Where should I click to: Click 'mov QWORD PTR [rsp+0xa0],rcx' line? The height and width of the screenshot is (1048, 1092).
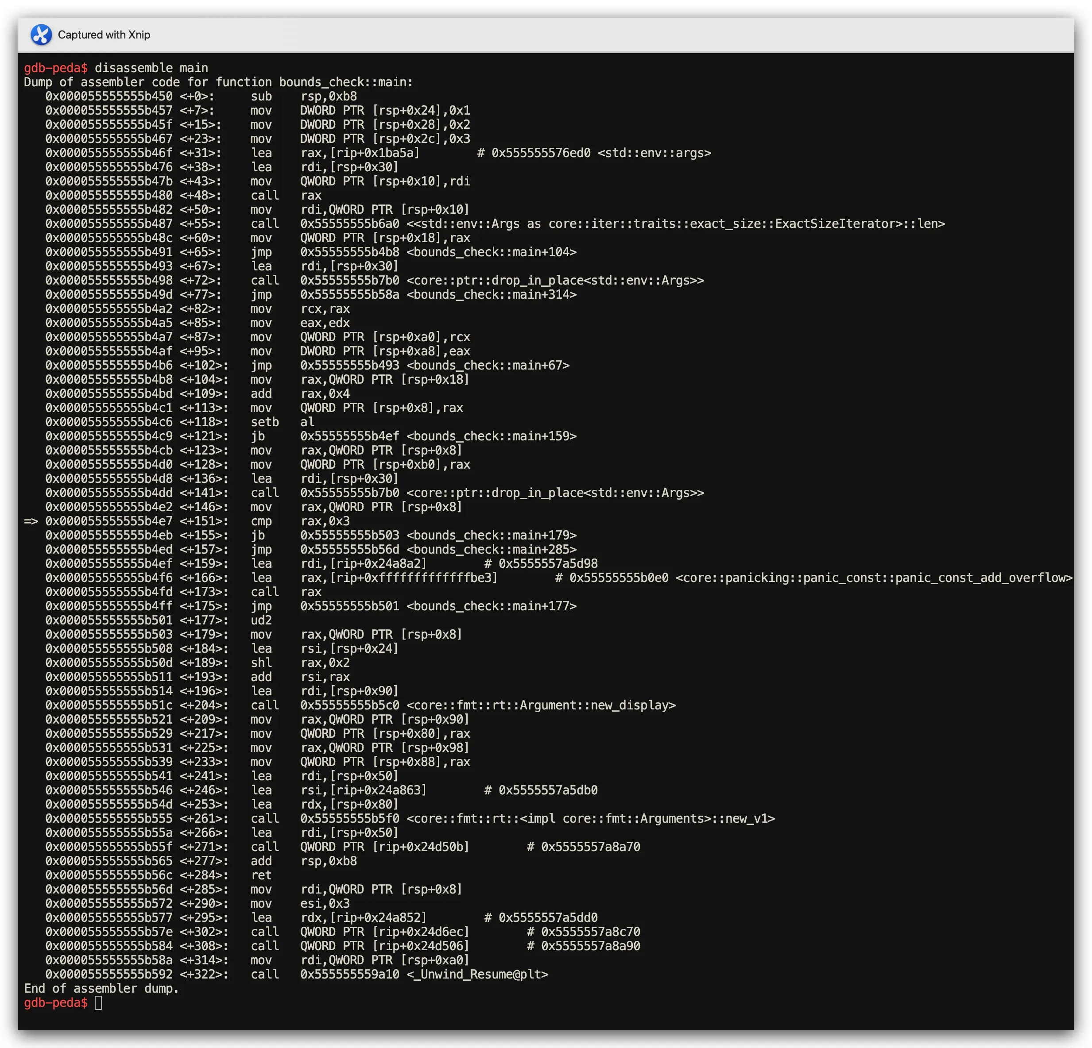[x=360, y=337]
